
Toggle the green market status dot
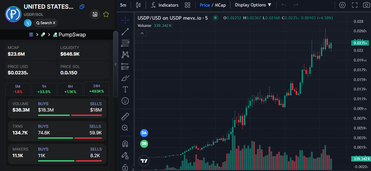pos(215,18)
